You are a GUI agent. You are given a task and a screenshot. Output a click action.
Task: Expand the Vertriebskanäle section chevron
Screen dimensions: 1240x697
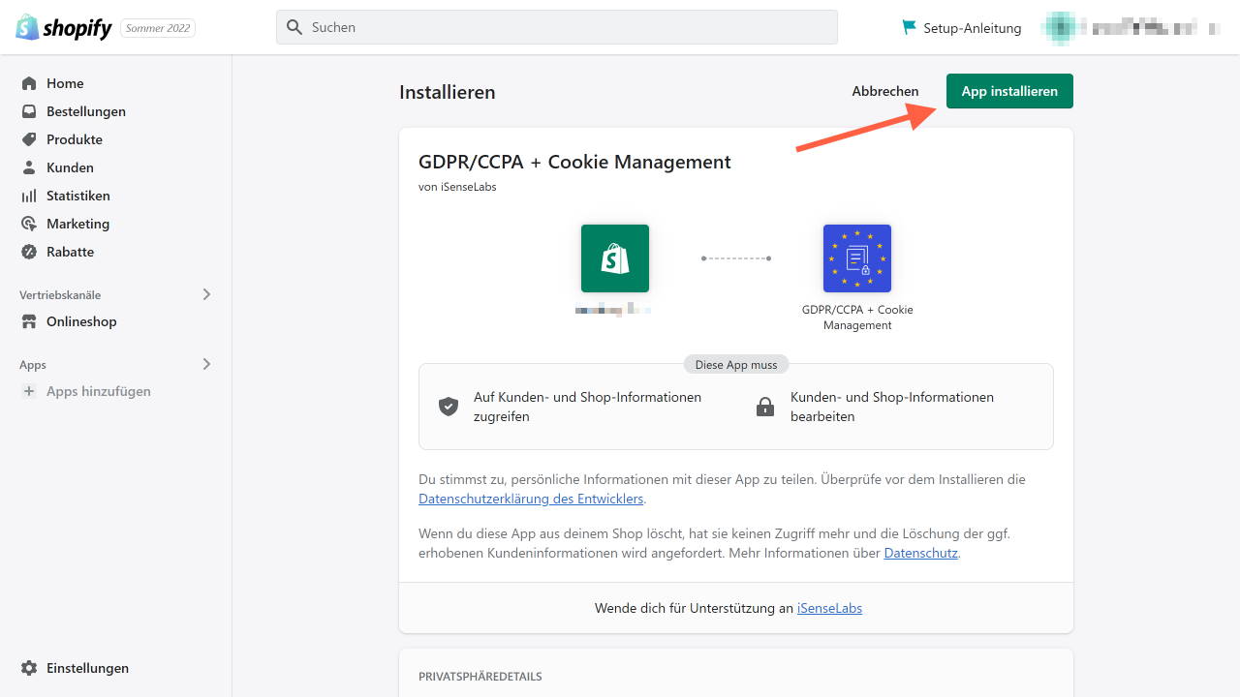coord(206,294)
